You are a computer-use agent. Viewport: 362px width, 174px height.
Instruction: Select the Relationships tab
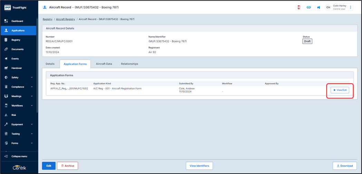point(129,64)
